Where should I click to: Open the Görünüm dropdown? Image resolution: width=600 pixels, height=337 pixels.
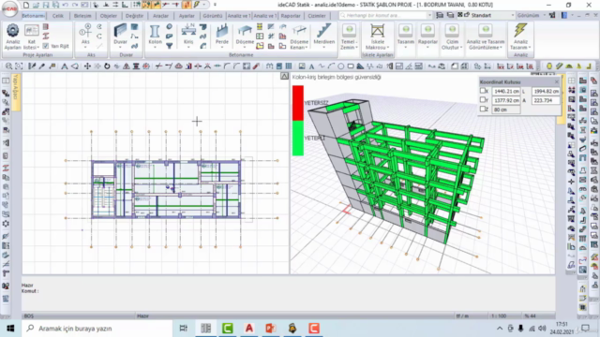coord(532,15)
